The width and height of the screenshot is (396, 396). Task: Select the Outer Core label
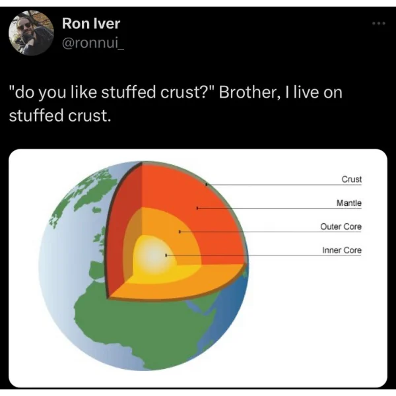tap(341, 226)
